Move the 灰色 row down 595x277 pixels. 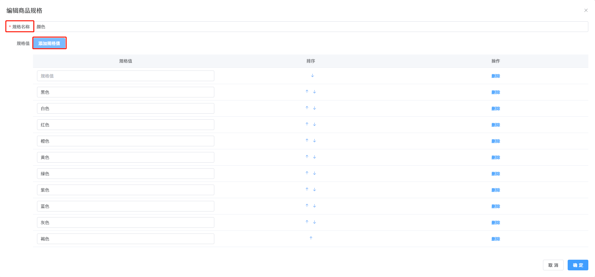pyautogui.click(x=314, y=222)
